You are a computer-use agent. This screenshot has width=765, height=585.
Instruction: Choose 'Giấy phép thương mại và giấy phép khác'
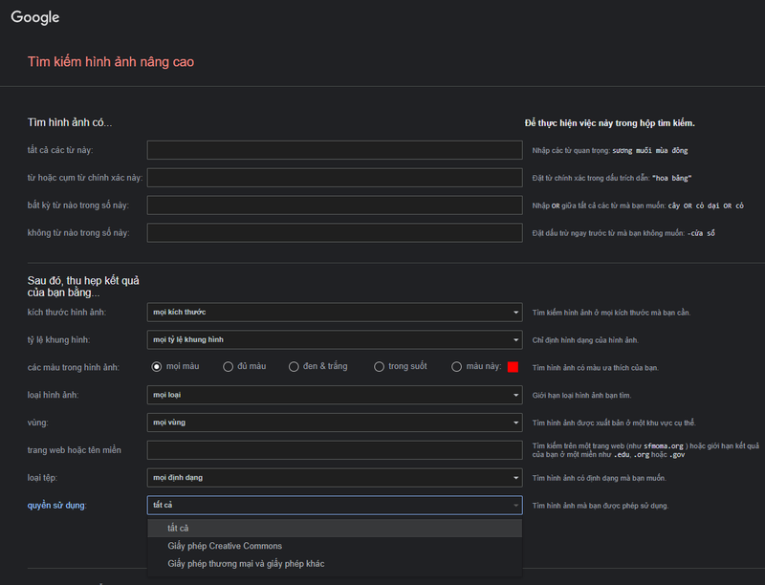click(335, 564)
